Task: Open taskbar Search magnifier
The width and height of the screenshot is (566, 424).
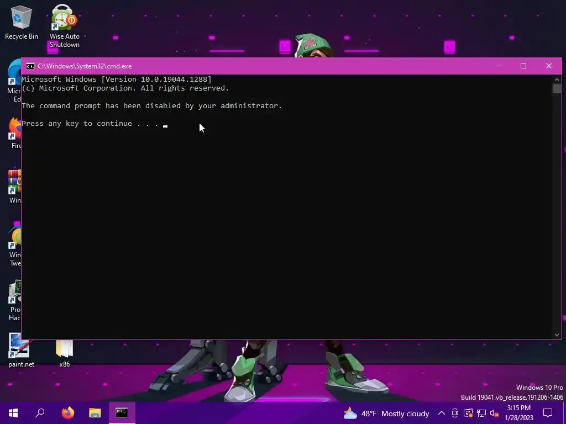Action: [40, 413]
